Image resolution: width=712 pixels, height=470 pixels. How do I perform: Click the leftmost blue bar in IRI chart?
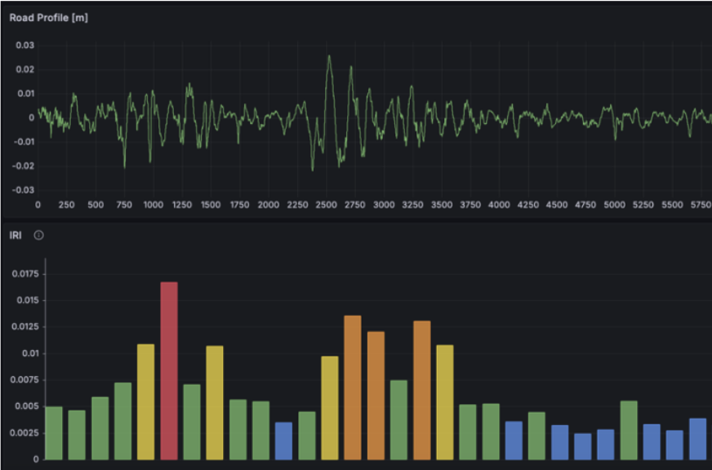[283, 440]
